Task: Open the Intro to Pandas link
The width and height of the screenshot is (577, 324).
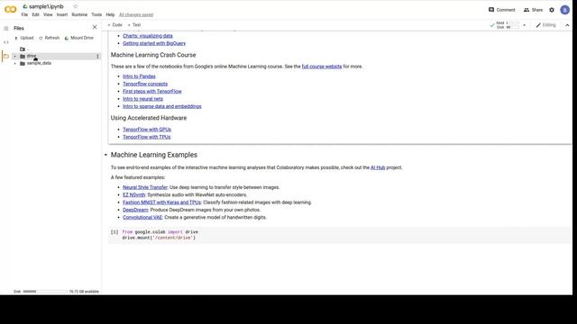Action: pyautogui.click(x=139, y=76)
